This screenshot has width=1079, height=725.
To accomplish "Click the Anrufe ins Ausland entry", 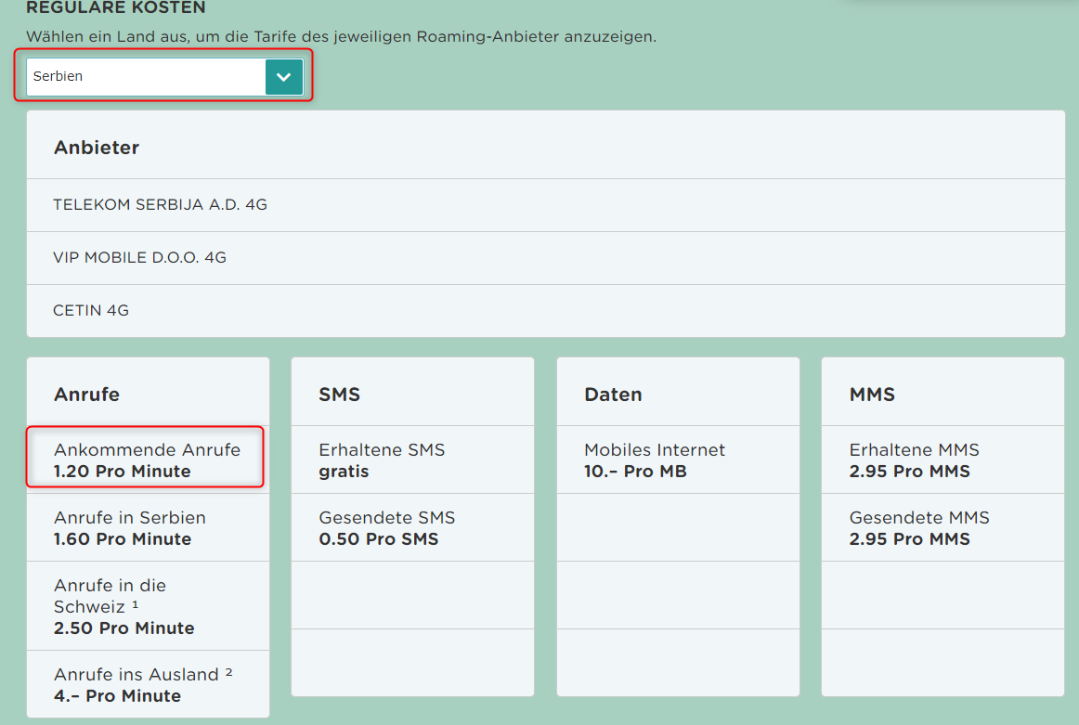I will click(143, 685).
